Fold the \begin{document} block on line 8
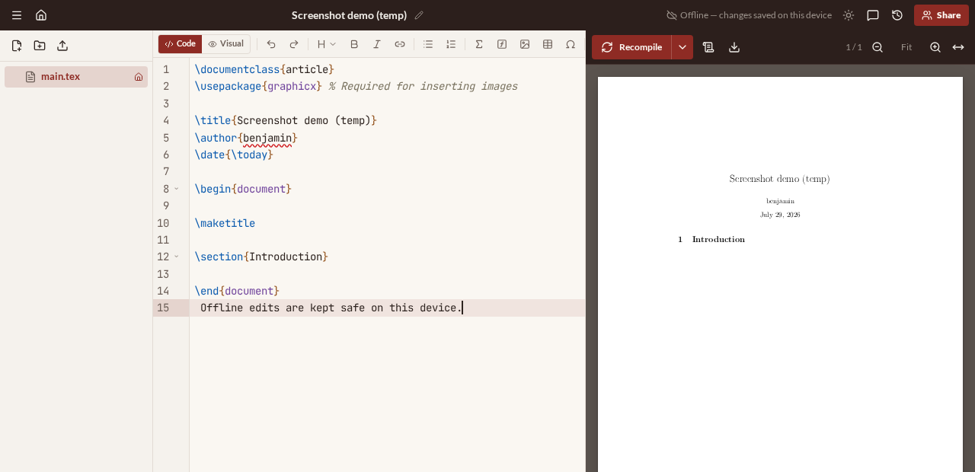The image size is (975, 472). tap(177, 189)
